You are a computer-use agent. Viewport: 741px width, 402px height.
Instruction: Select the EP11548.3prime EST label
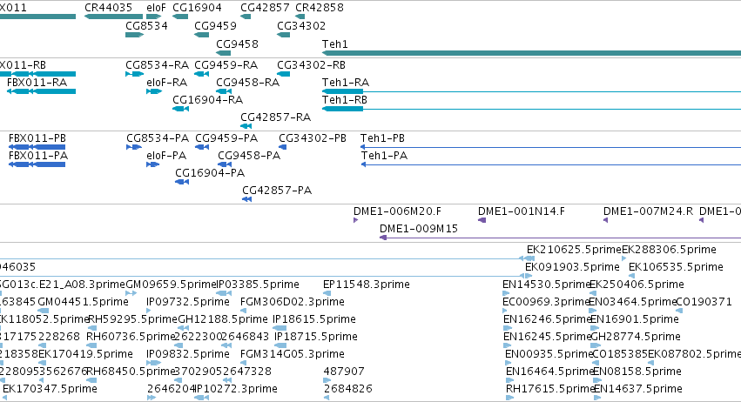pos(367,285)
